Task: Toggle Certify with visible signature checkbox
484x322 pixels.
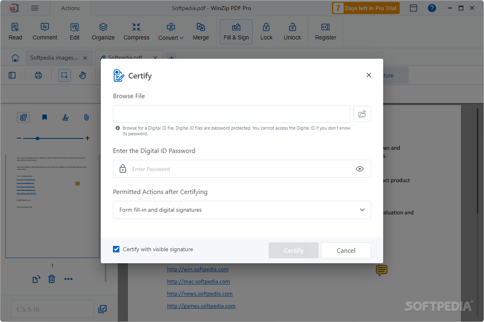Action: 116,249
